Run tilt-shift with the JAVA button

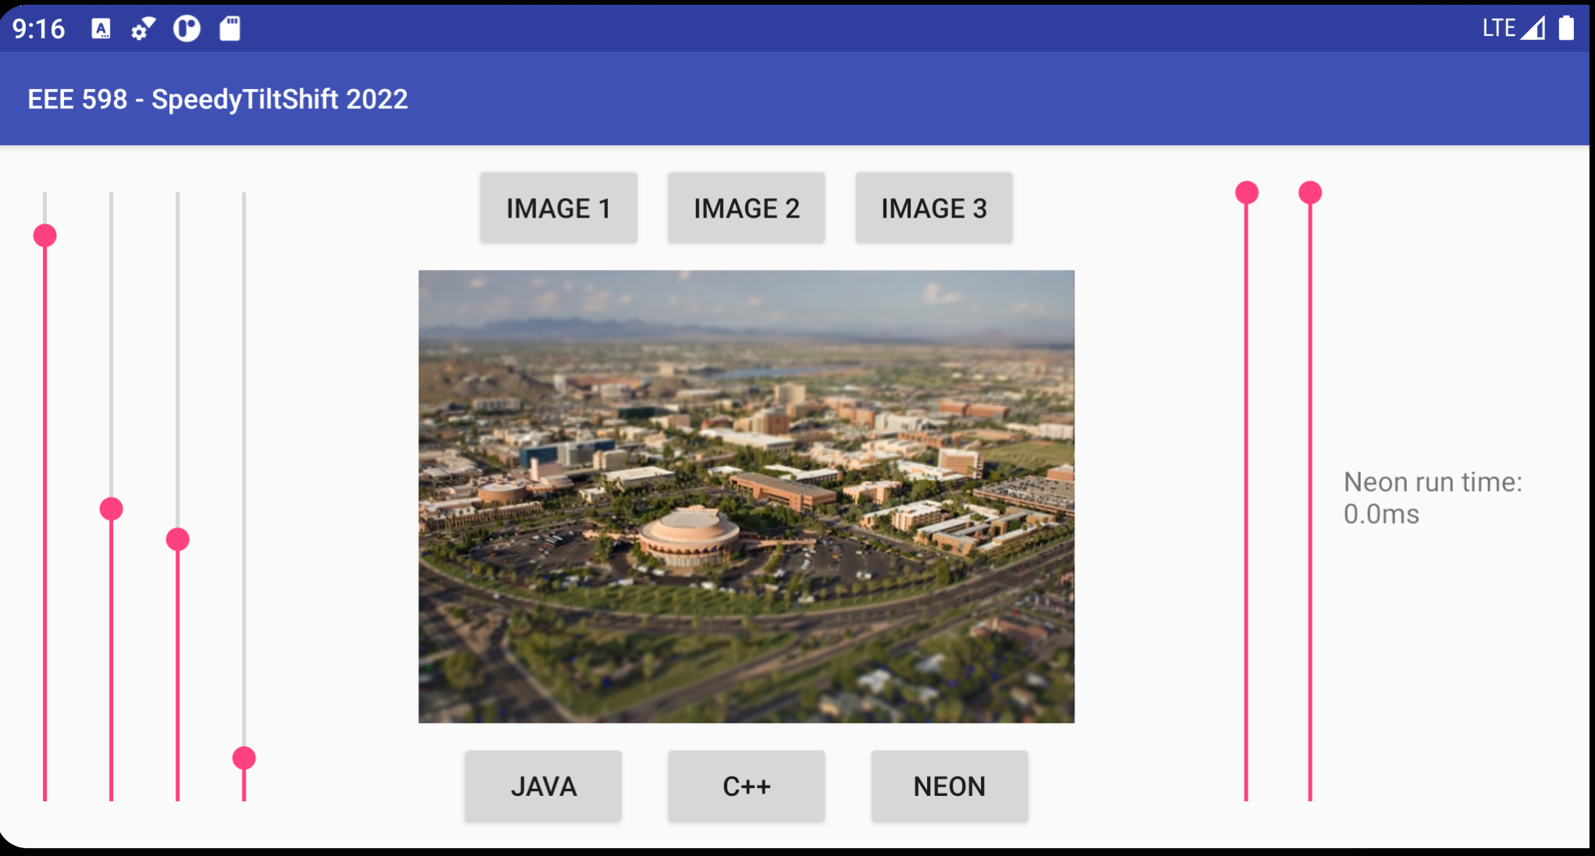pos(543,786)
